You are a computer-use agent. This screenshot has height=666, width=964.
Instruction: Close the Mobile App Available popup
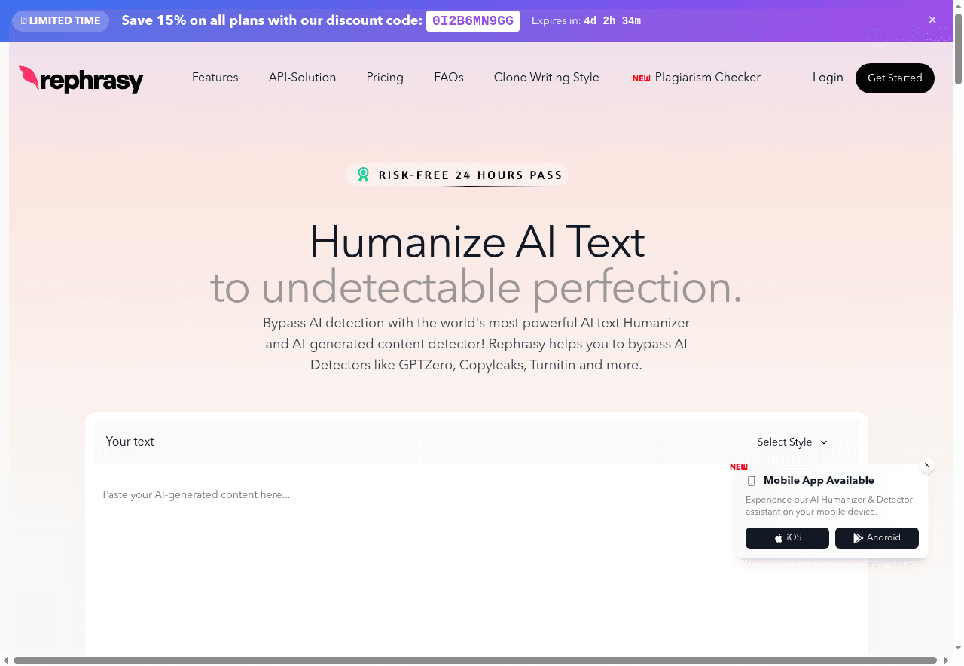coord(927,465)
